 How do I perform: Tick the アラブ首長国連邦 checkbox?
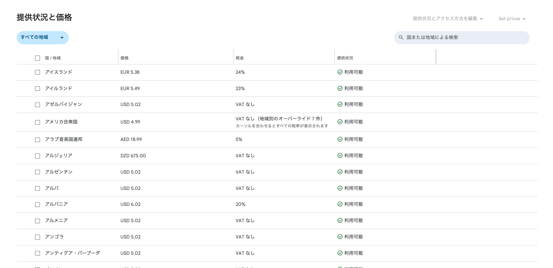tap(37, 140)
